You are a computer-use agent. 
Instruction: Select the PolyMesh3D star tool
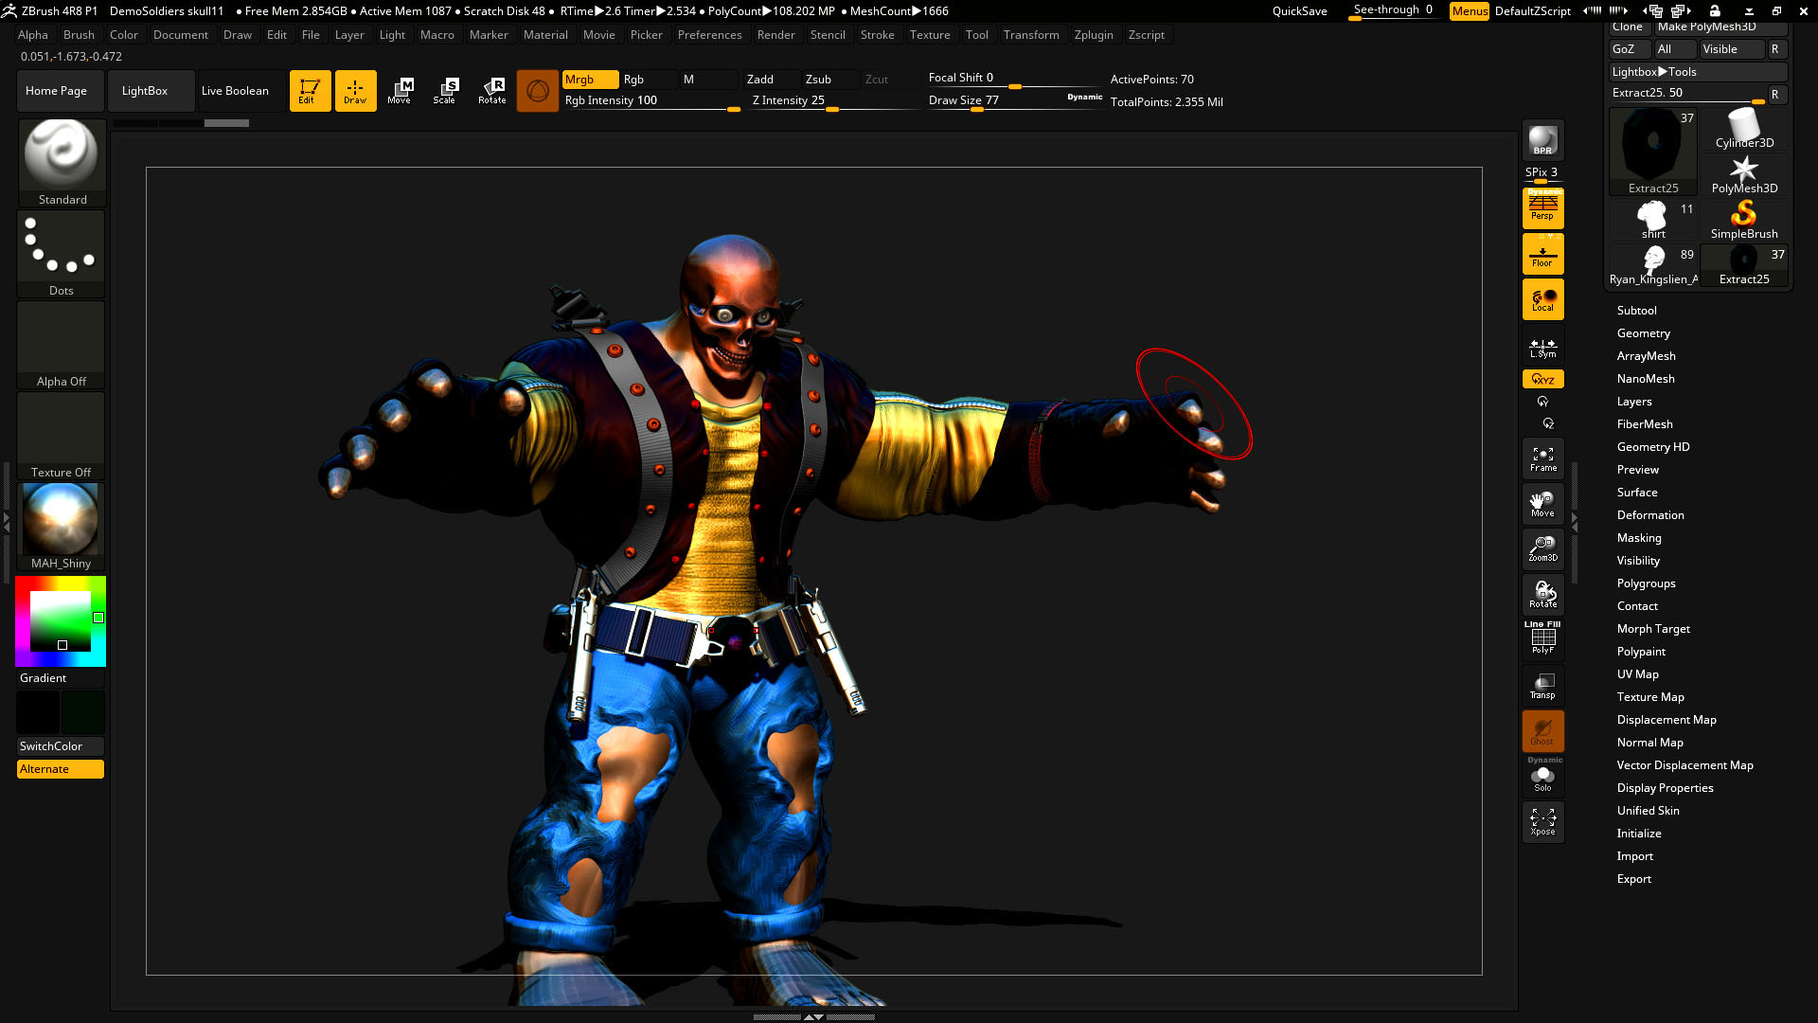[1743, 174]
